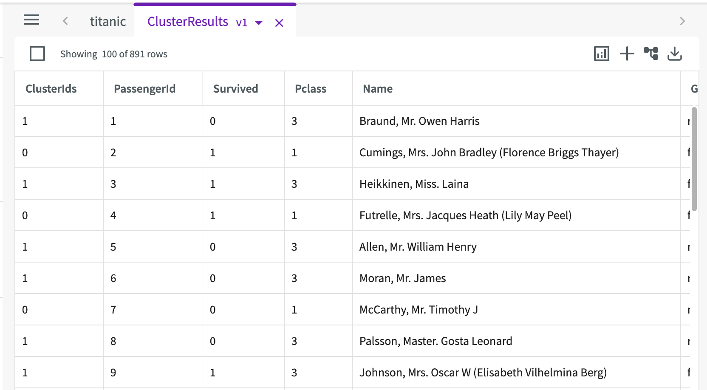Open the lineage tree icon
707x390 pixels.
[x=651, y=54]
